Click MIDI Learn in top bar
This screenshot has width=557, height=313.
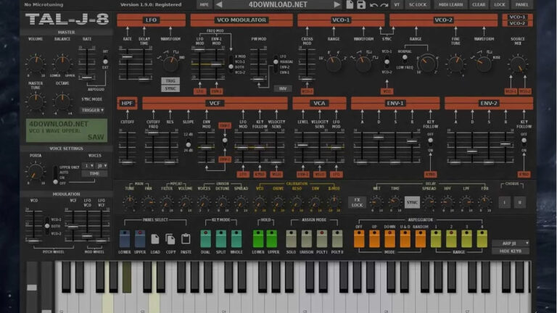[450, 4]
